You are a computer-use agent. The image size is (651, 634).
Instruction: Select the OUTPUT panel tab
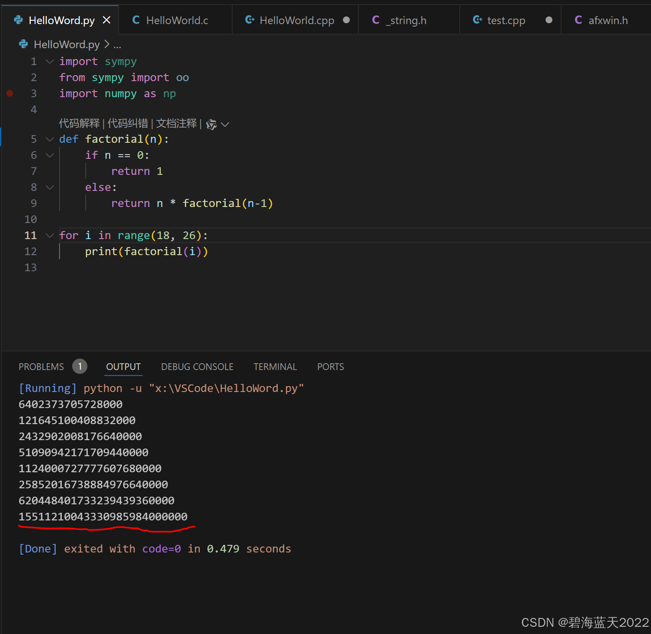[x=123, y=367]
